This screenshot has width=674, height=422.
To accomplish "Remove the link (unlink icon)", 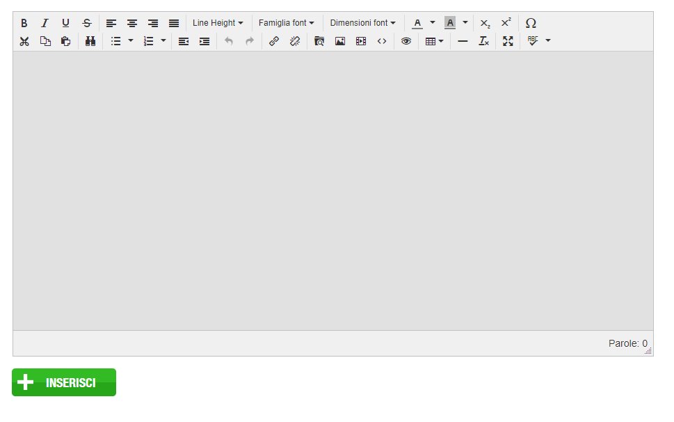I will [295, 41].
